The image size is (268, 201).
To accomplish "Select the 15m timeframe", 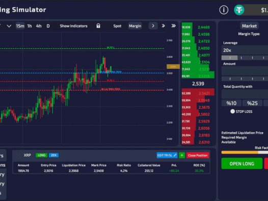I will click(x=20, y=26).
